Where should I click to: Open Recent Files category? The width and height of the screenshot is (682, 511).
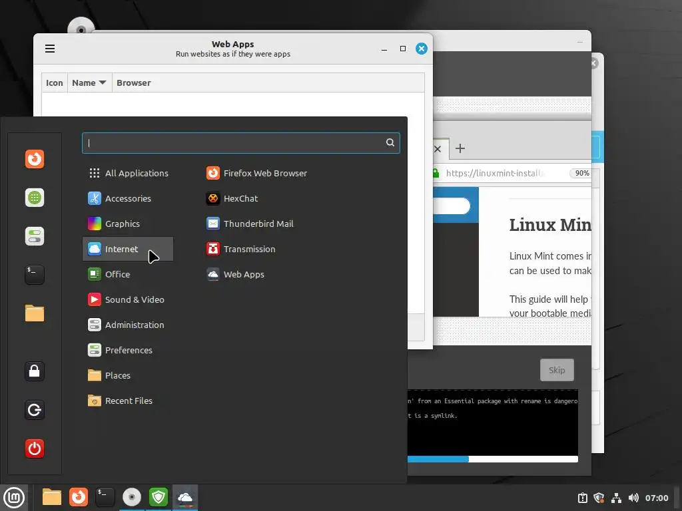(x=128, y=401)
